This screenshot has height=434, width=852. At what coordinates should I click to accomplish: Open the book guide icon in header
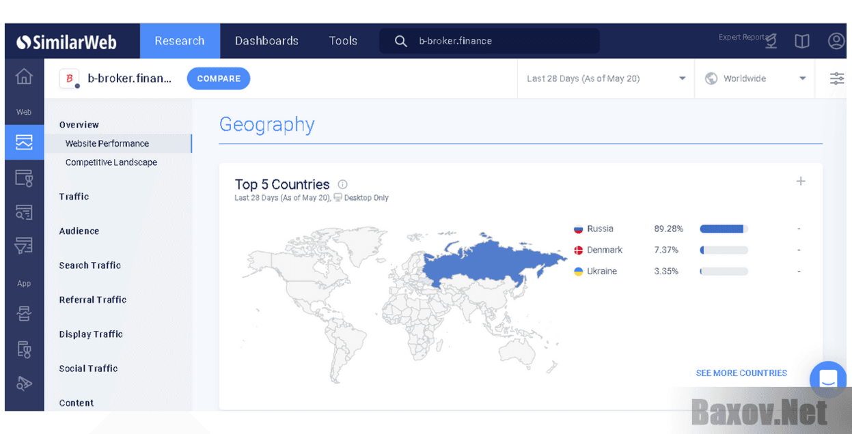(x=802, y=42)
